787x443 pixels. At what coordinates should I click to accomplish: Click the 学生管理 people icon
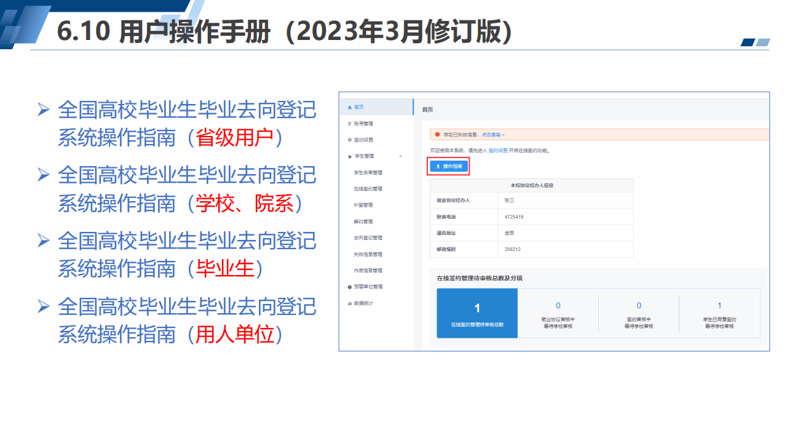coord(349,156)
